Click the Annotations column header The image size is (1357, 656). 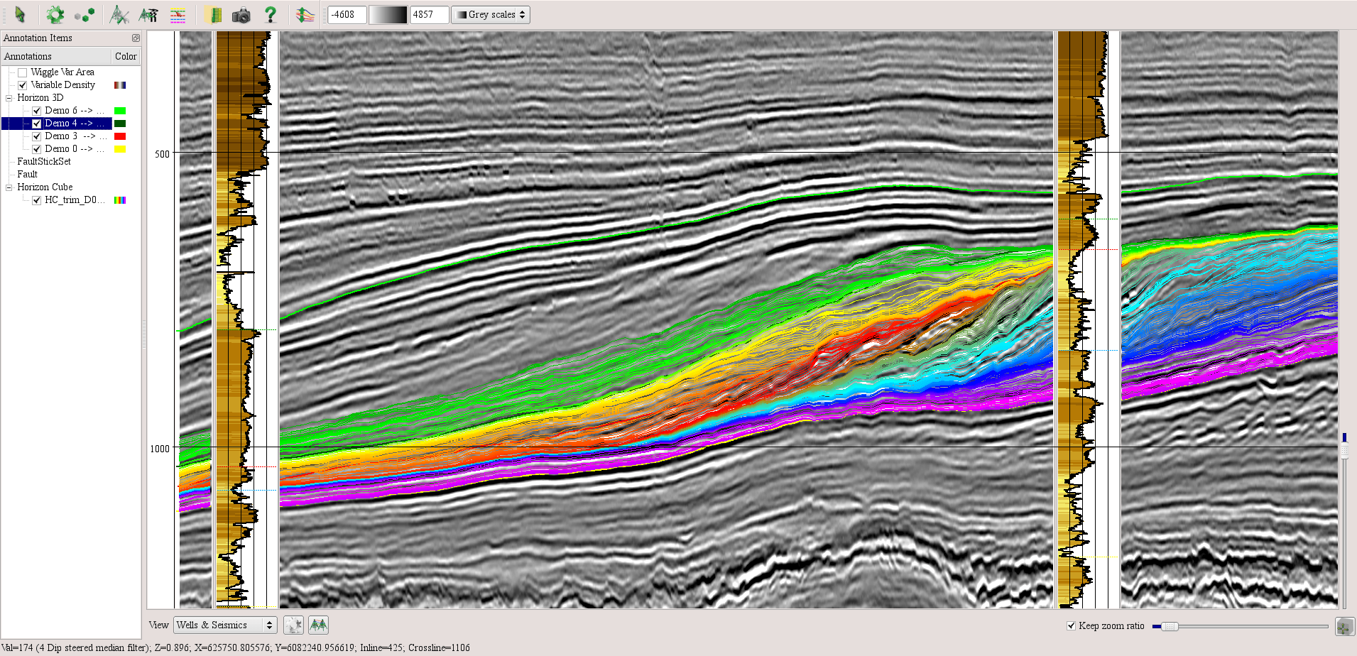(x=56, y=56)
